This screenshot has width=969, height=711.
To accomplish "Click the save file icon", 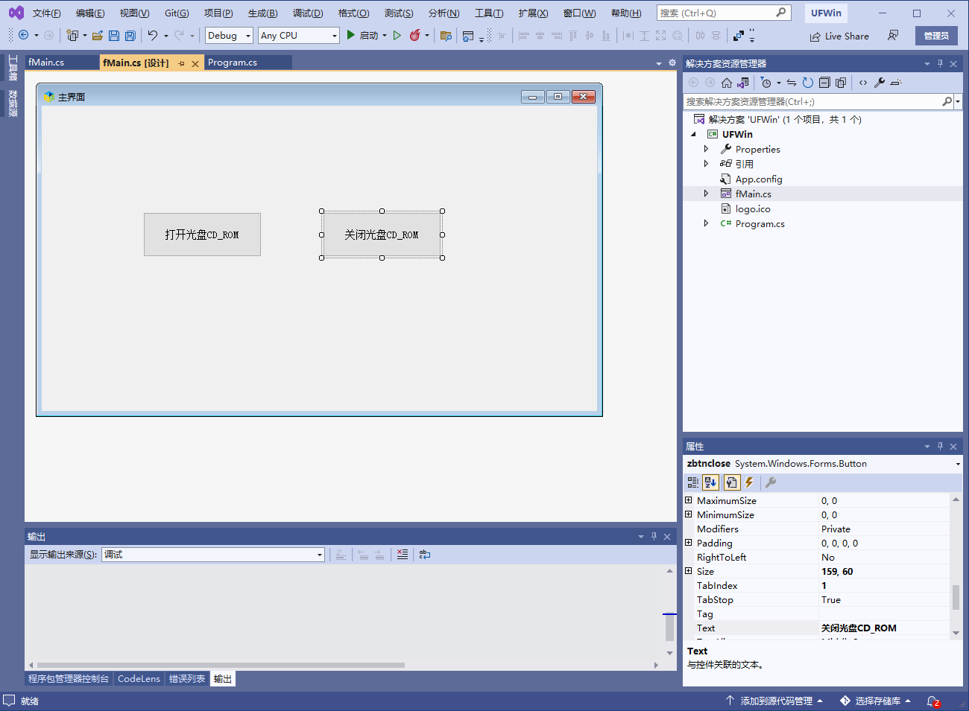I will (x=113, y=35).
